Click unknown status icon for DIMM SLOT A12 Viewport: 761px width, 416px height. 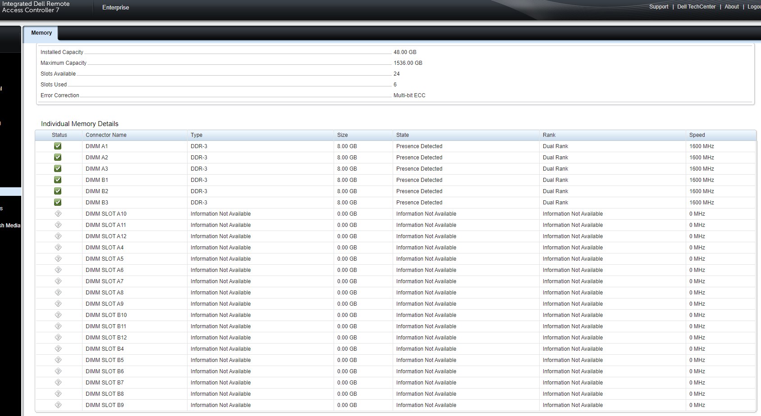coord(58,236)
